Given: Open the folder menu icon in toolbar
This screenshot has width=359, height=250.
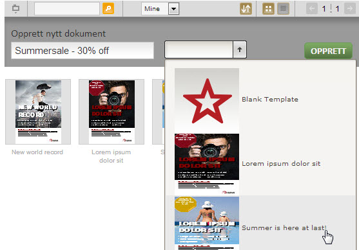Looking at the screenshot, I should (15, 8).
